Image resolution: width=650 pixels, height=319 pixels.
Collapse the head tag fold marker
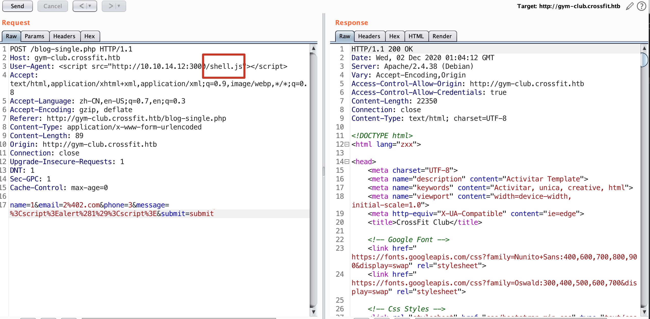point(347,162)
